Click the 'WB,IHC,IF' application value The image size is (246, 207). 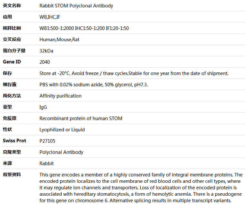pos(50,17)
